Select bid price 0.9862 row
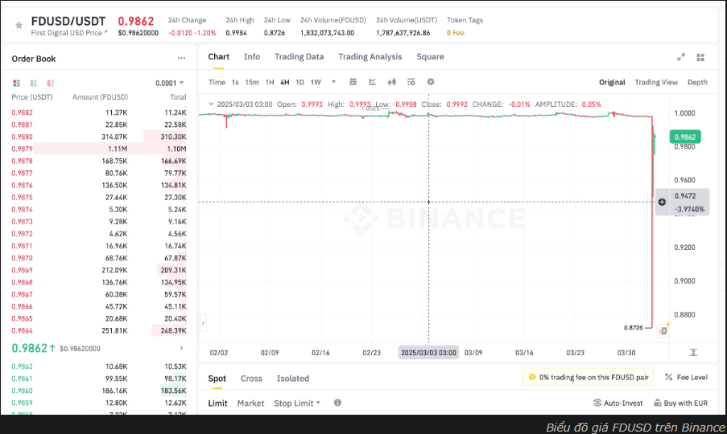The image size is (727, 434). pyautogui.click(x=99, y=366)
